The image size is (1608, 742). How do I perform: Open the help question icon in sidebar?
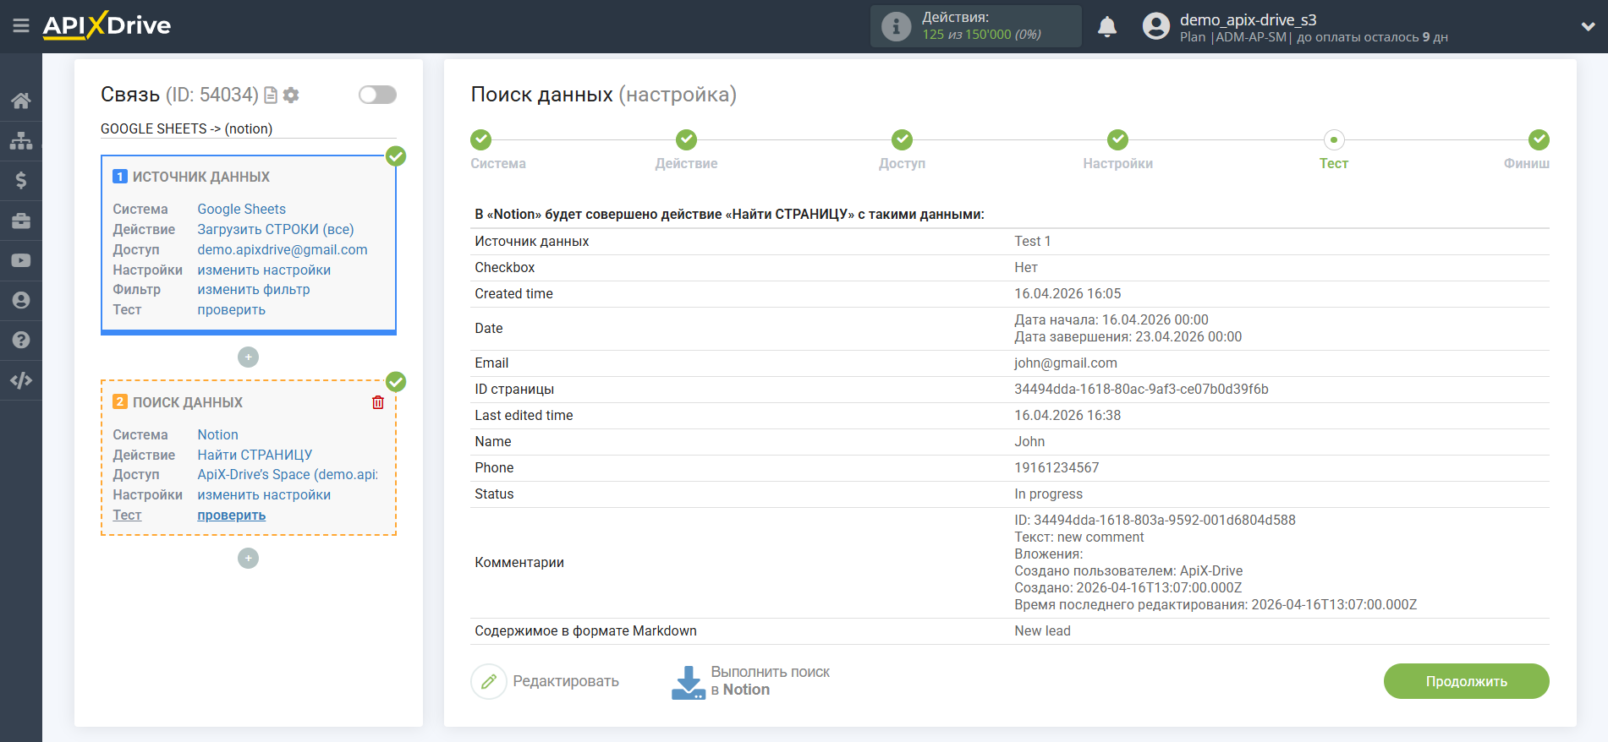point(21,340)
